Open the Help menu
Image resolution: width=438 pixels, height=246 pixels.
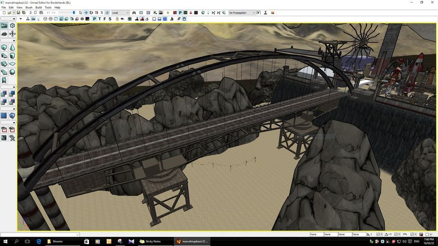point(57,8)
